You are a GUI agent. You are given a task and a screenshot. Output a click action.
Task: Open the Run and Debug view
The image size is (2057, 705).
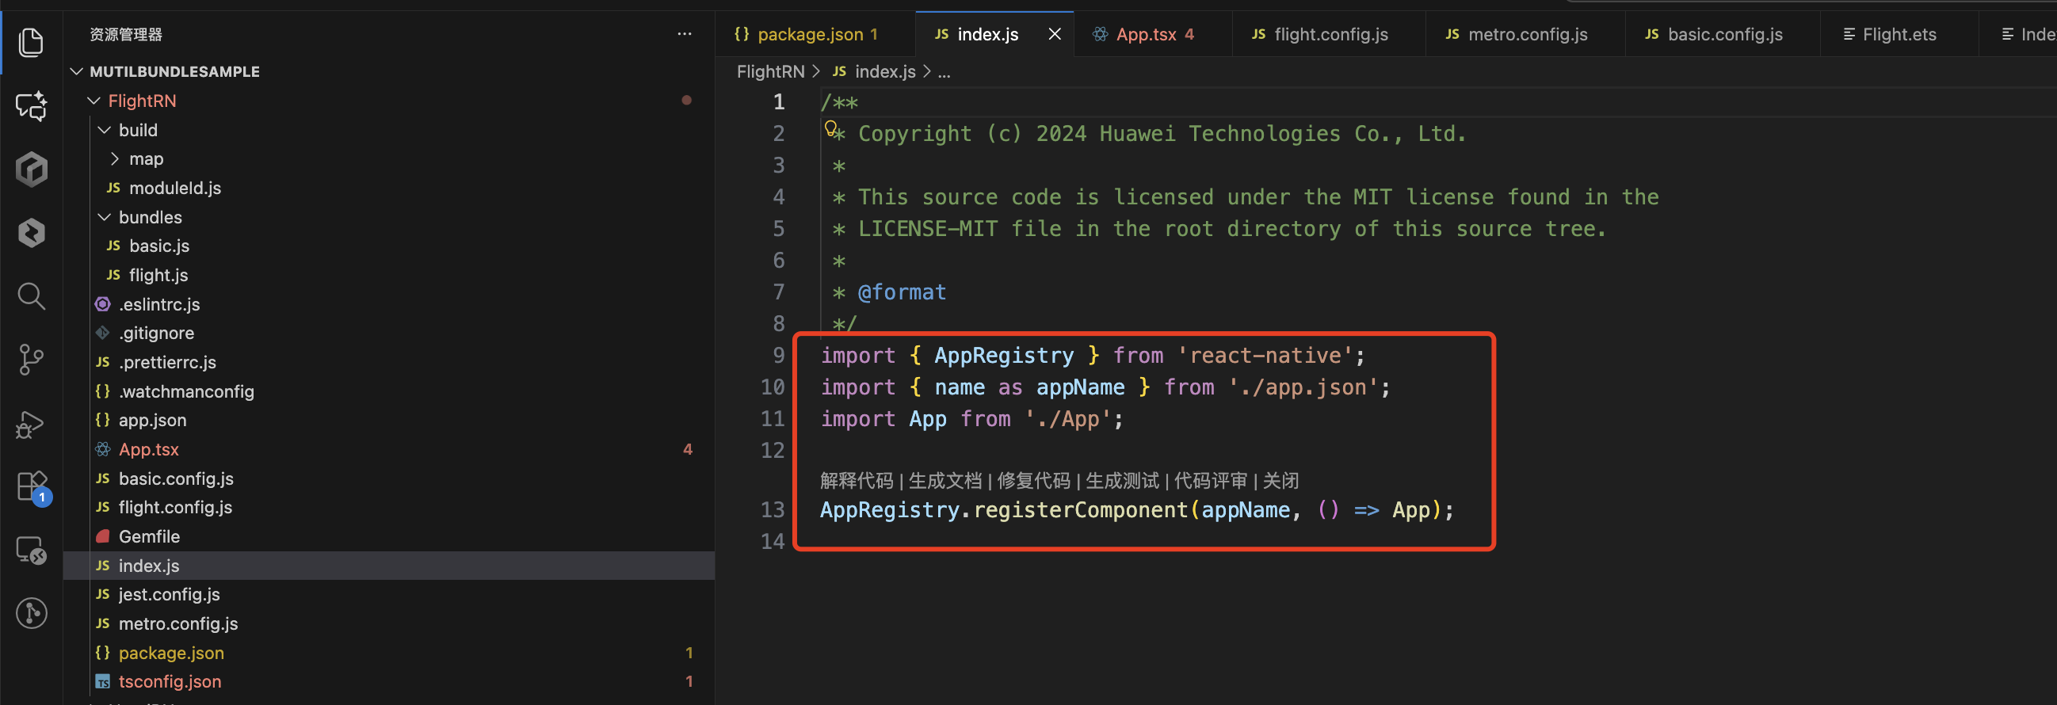point(31,423)
